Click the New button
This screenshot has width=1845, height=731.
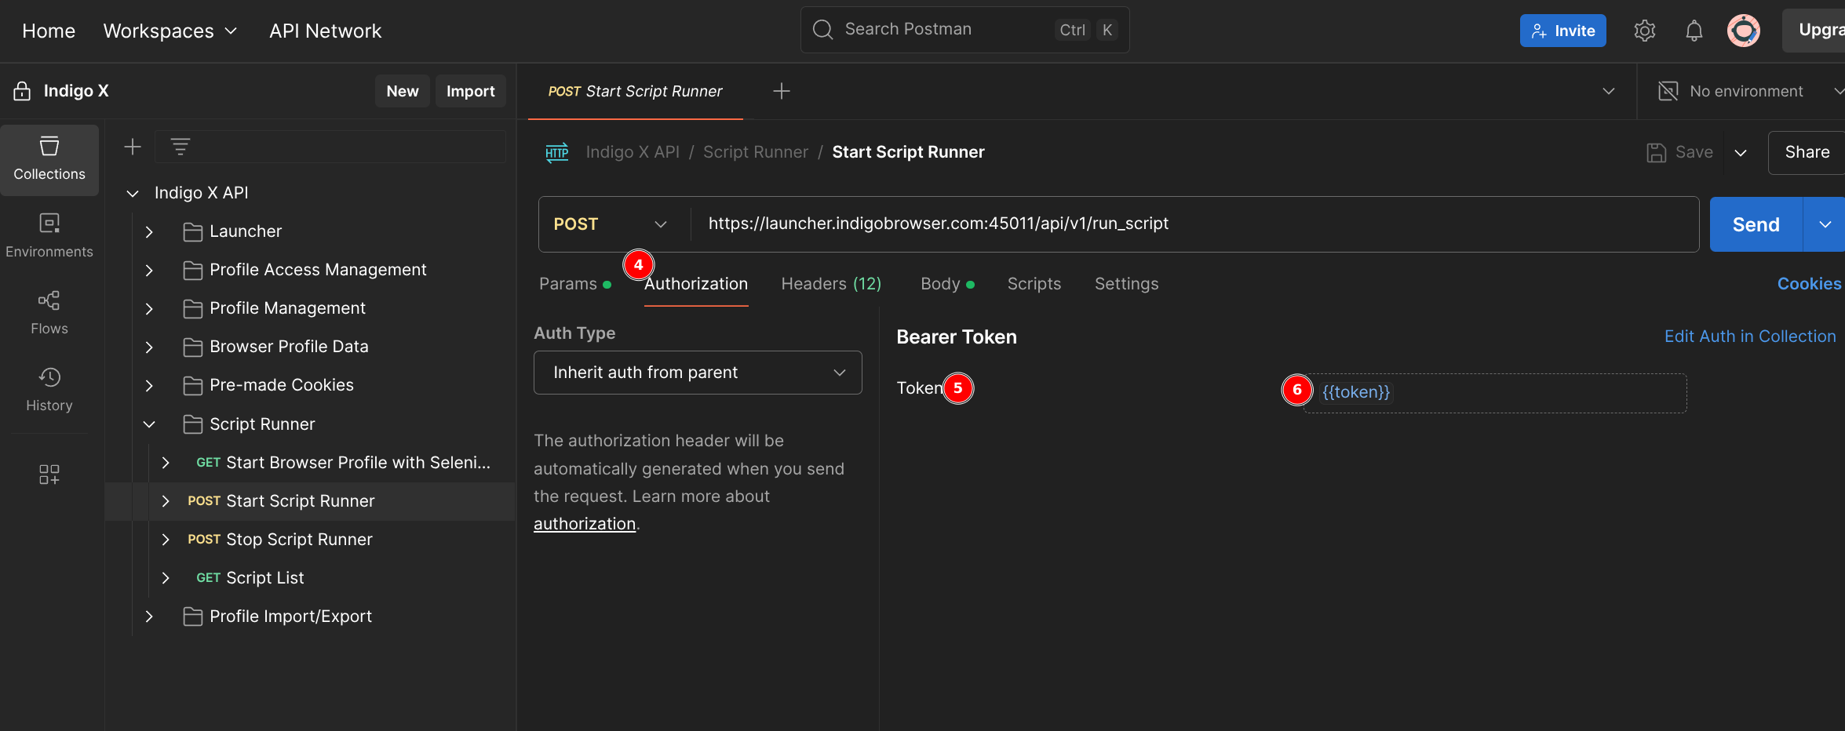click(402, 91)
